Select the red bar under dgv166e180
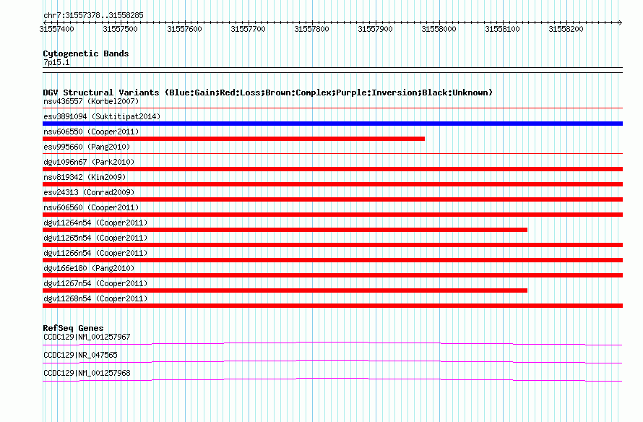643x422 pixels. (x=332, y=275)
